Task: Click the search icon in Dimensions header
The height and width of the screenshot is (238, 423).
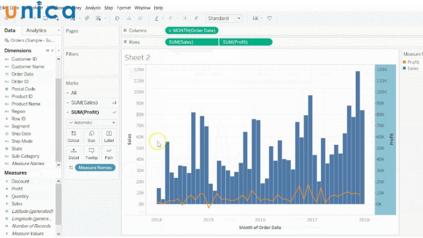Action: tap(52, 51)
